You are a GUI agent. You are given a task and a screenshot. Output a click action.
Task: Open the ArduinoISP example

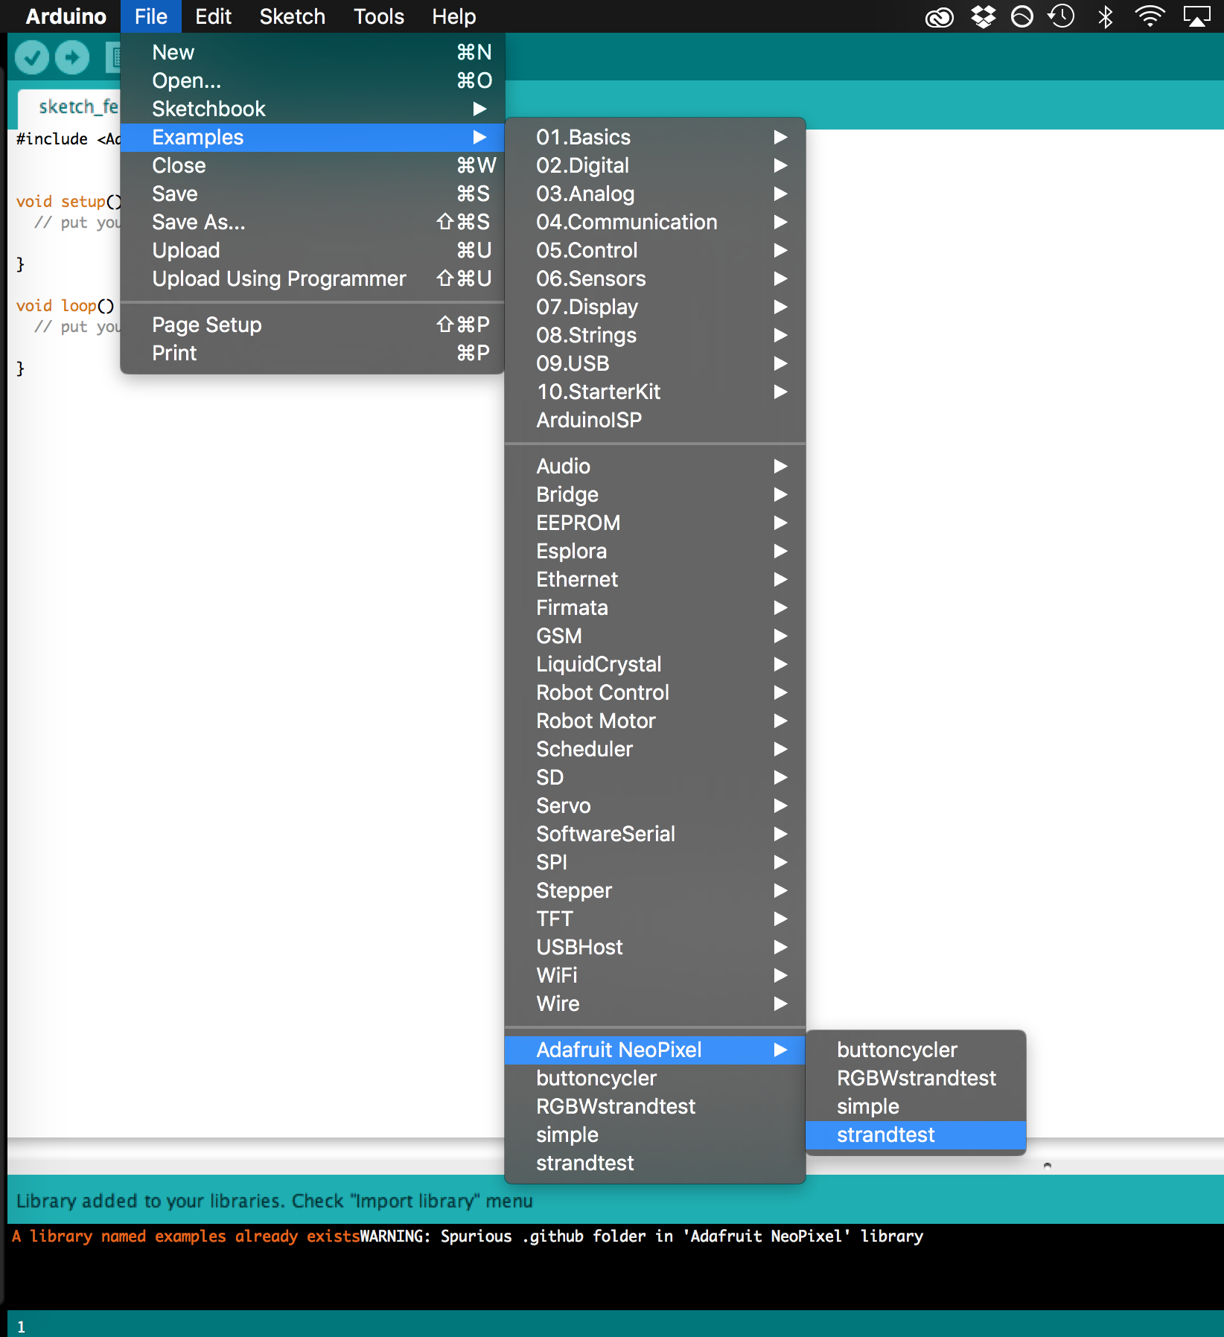(x=655, y=420)
